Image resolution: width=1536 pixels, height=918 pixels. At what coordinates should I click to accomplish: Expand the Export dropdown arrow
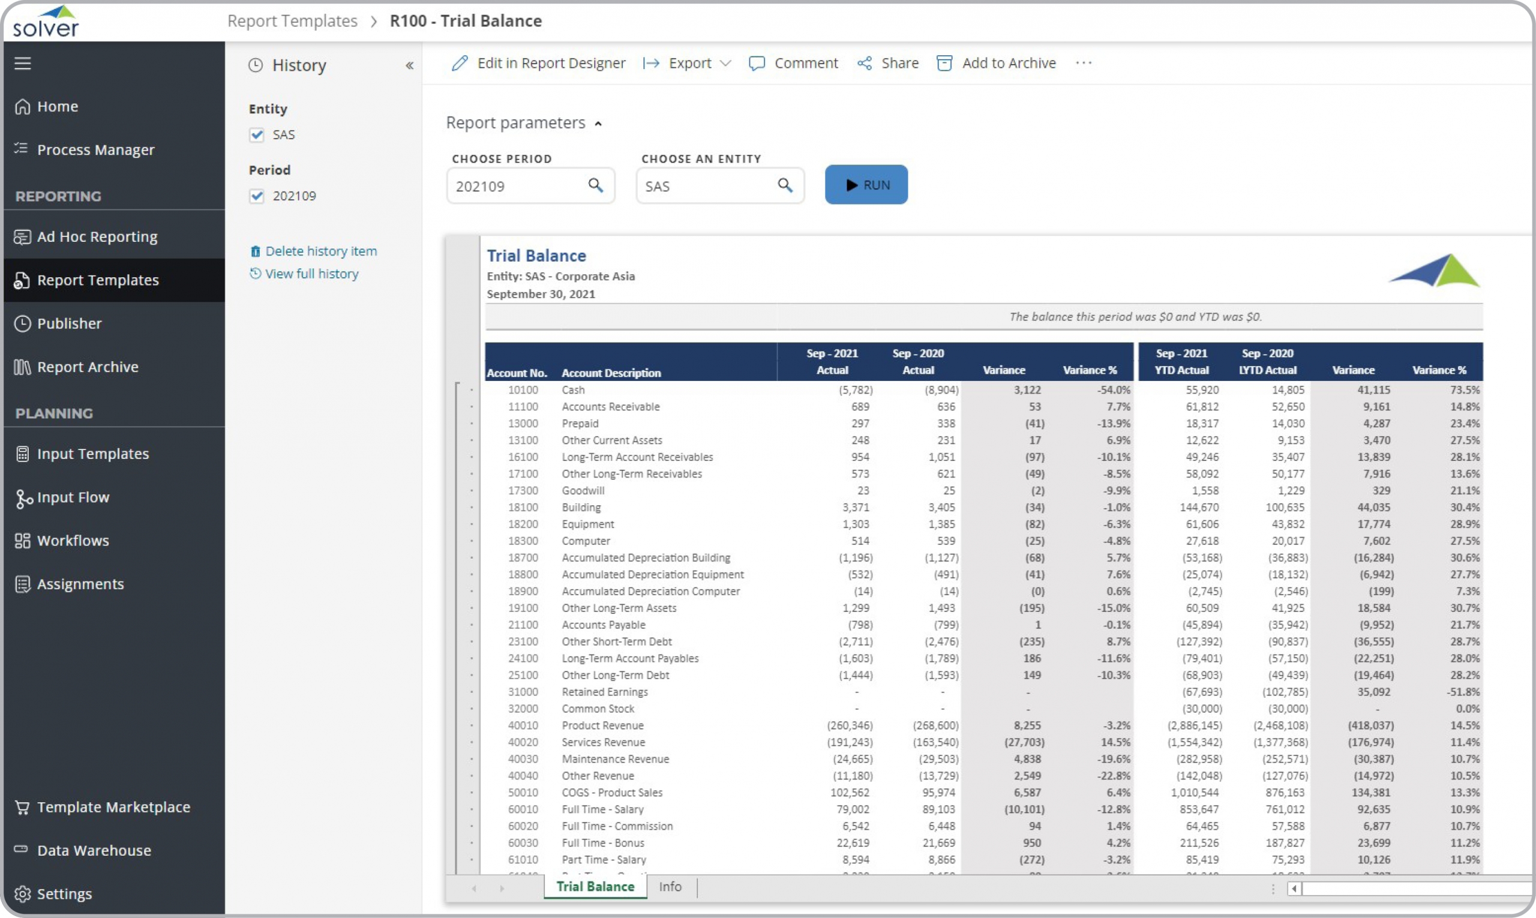coord(726,63)
